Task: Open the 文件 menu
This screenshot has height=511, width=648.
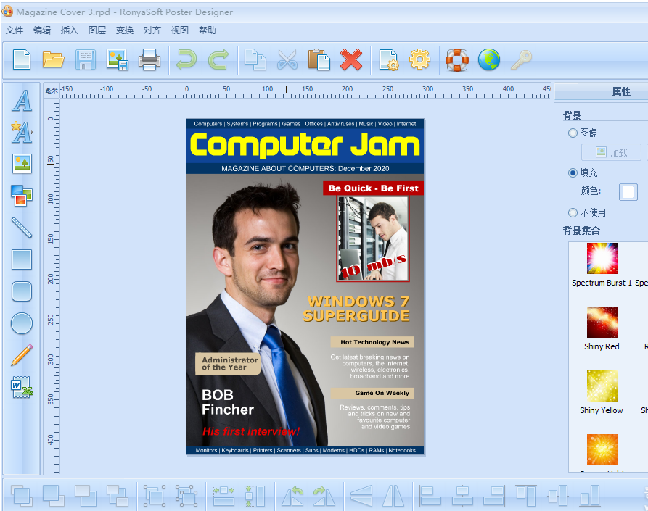Action: [15, 30]
